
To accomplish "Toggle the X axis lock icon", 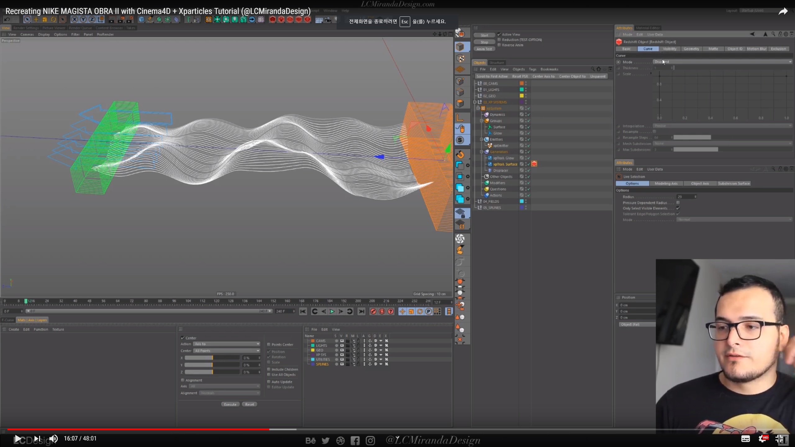I will (75, 20).
